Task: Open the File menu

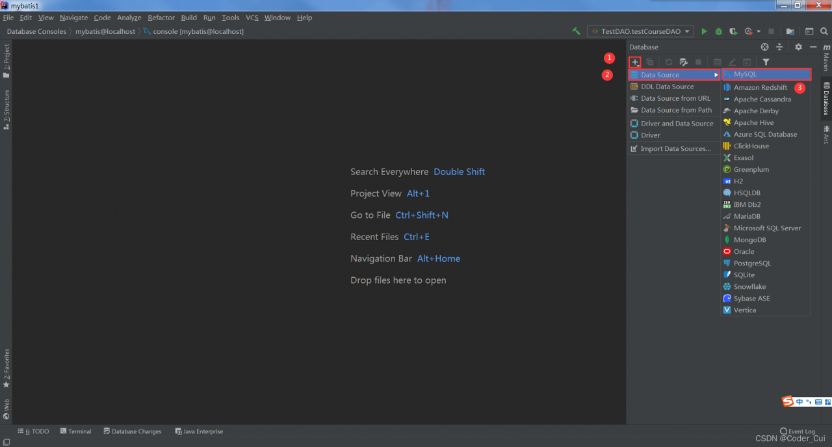Action: tap(8, 18)
